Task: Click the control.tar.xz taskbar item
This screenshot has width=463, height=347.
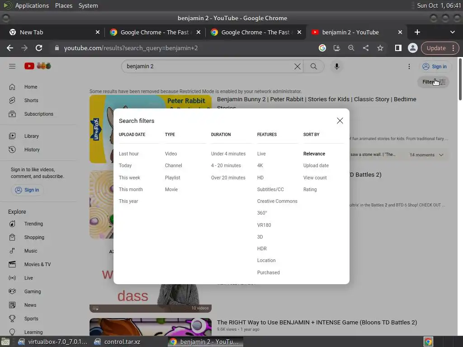Action: point(117,342)
